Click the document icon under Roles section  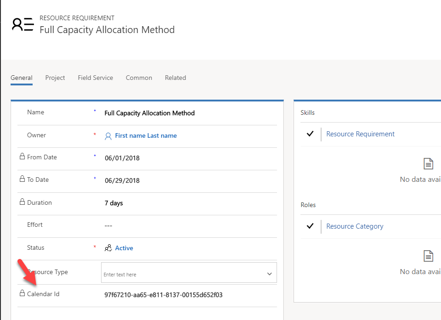coord(428,256)
